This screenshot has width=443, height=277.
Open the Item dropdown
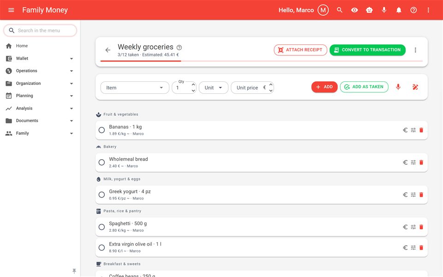[135, 88]
